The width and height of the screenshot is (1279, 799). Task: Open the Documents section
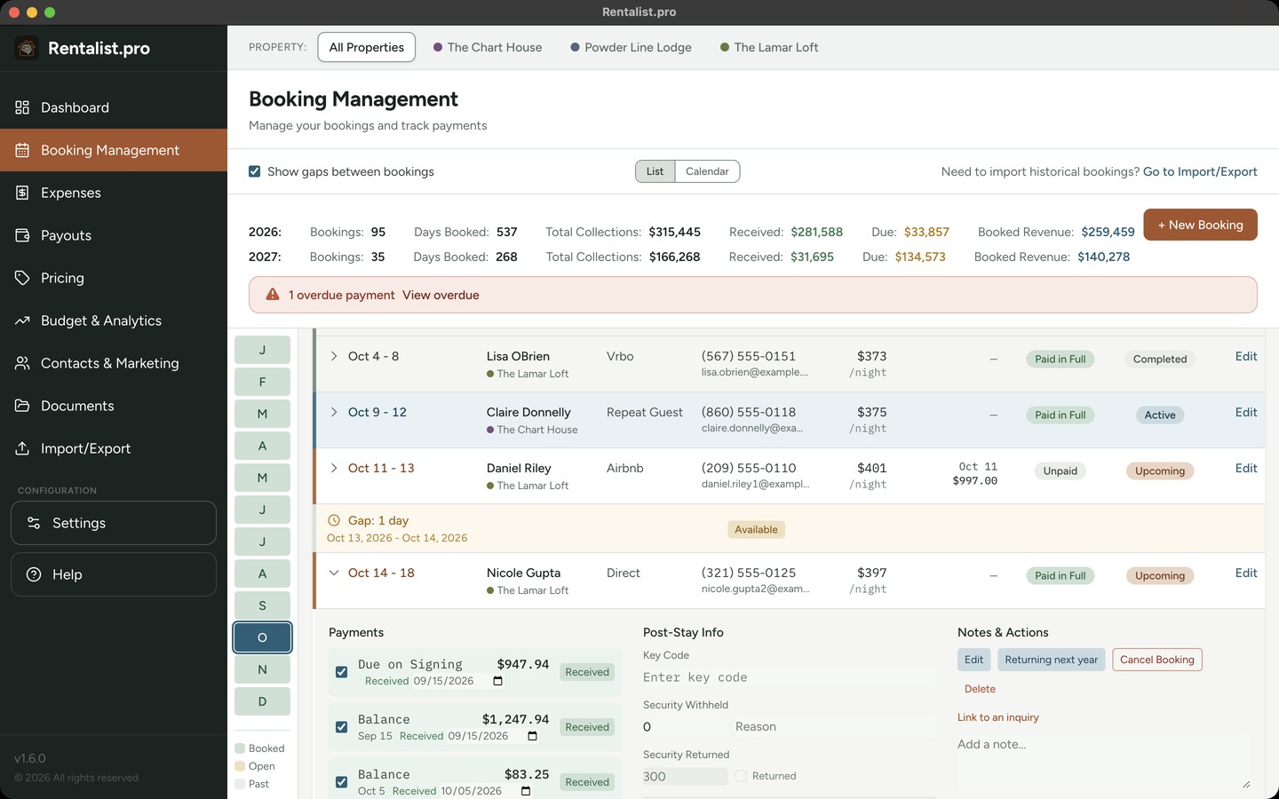pyautogui.click(x=114, y=406)
